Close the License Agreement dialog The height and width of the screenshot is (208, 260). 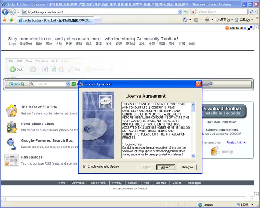coord(198,84)
